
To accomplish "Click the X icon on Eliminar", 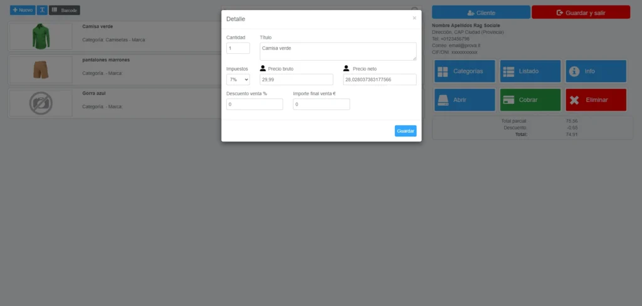I will tap(574, 100).
